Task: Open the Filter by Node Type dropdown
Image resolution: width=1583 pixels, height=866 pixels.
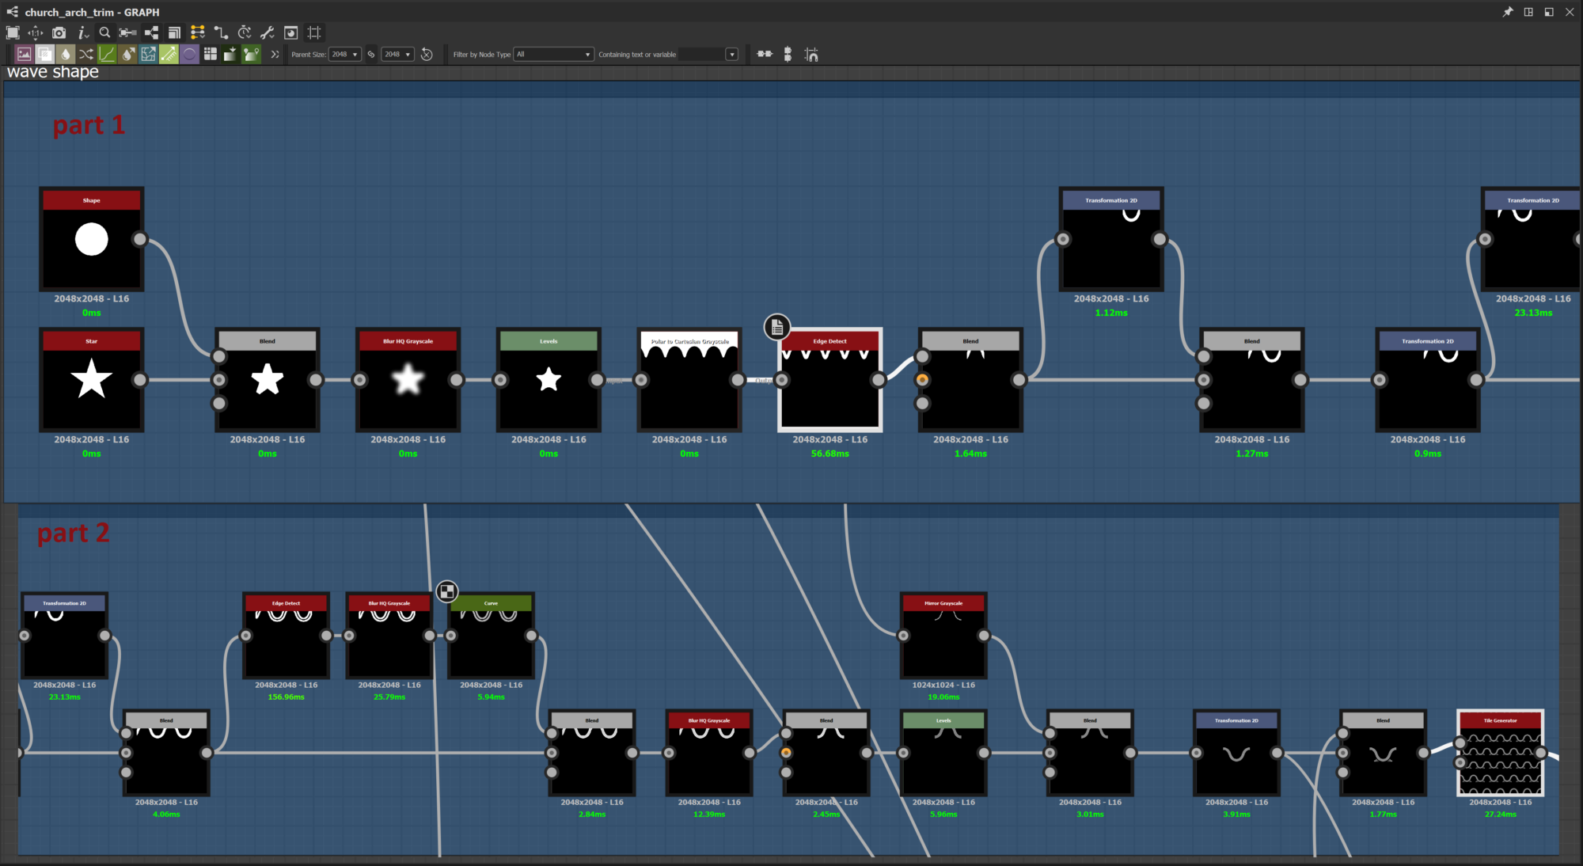Action: [554, 54]
